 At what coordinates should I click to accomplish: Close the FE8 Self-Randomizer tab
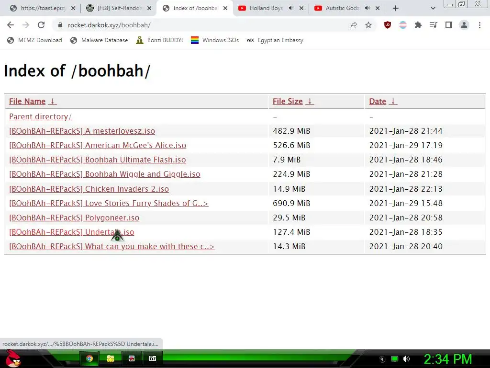[x=149, y=8]
